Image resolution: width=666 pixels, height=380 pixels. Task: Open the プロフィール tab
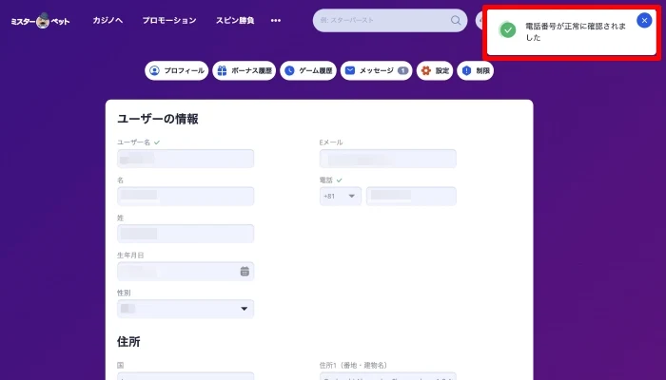[177, 70]
